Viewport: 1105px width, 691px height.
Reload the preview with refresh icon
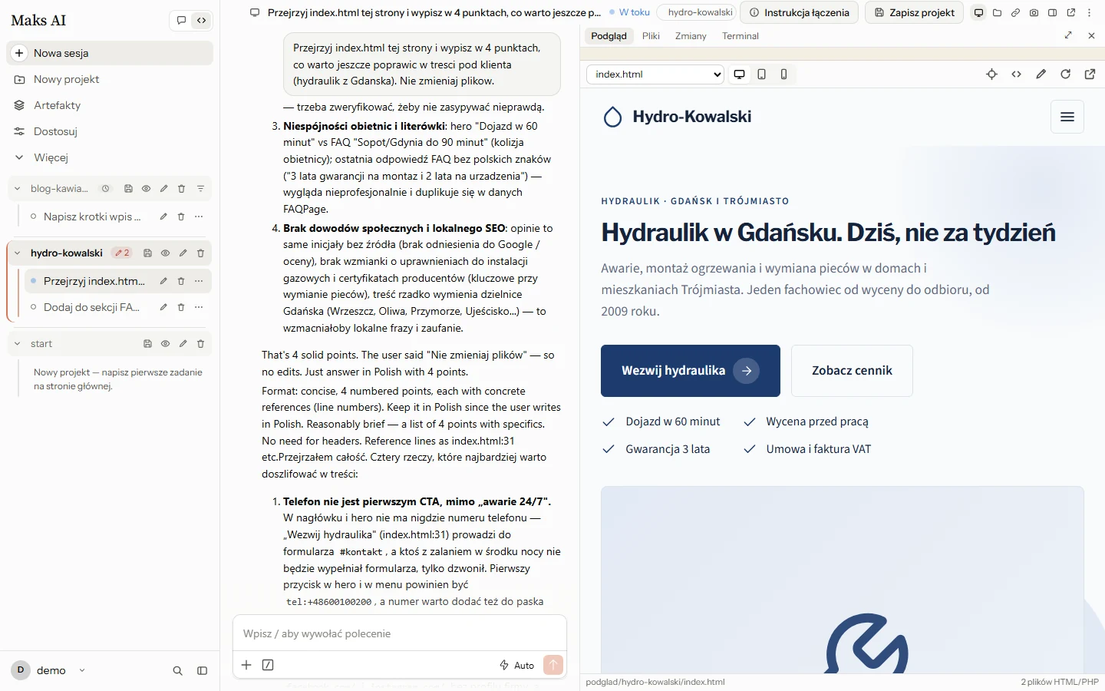pyautogui.click(x=1065, y=74)
